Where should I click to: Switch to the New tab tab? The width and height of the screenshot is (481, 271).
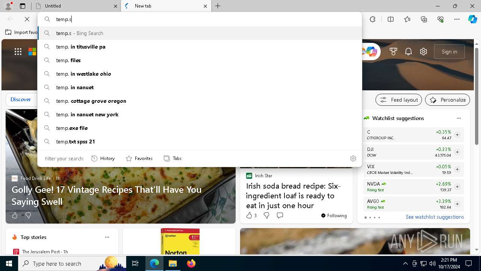(x=166, y=6)
